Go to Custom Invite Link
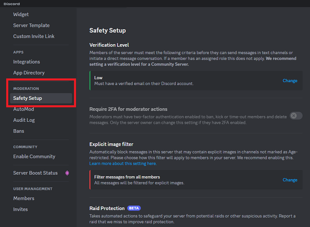The width and height of the screenshot is (310, 227). [x=33, y=36]
